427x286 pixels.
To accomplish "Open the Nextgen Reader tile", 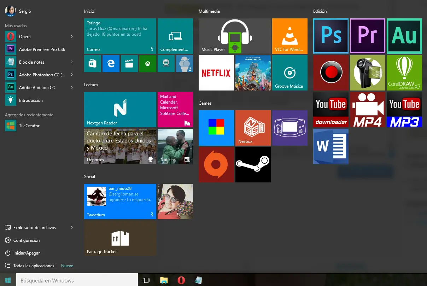I will pos(120,110).
